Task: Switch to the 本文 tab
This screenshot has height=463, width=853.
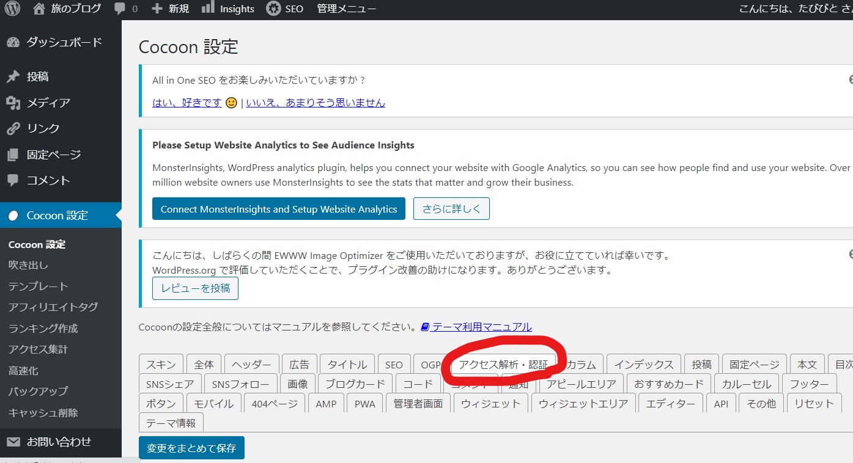Action: click(x=807, y=365)
